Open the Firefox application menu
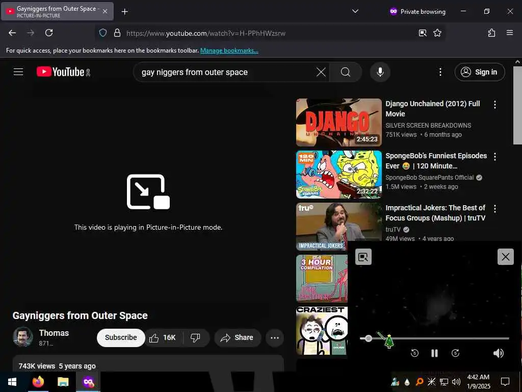This screenshot has height=392, width=522. click(x=509, y=33)
